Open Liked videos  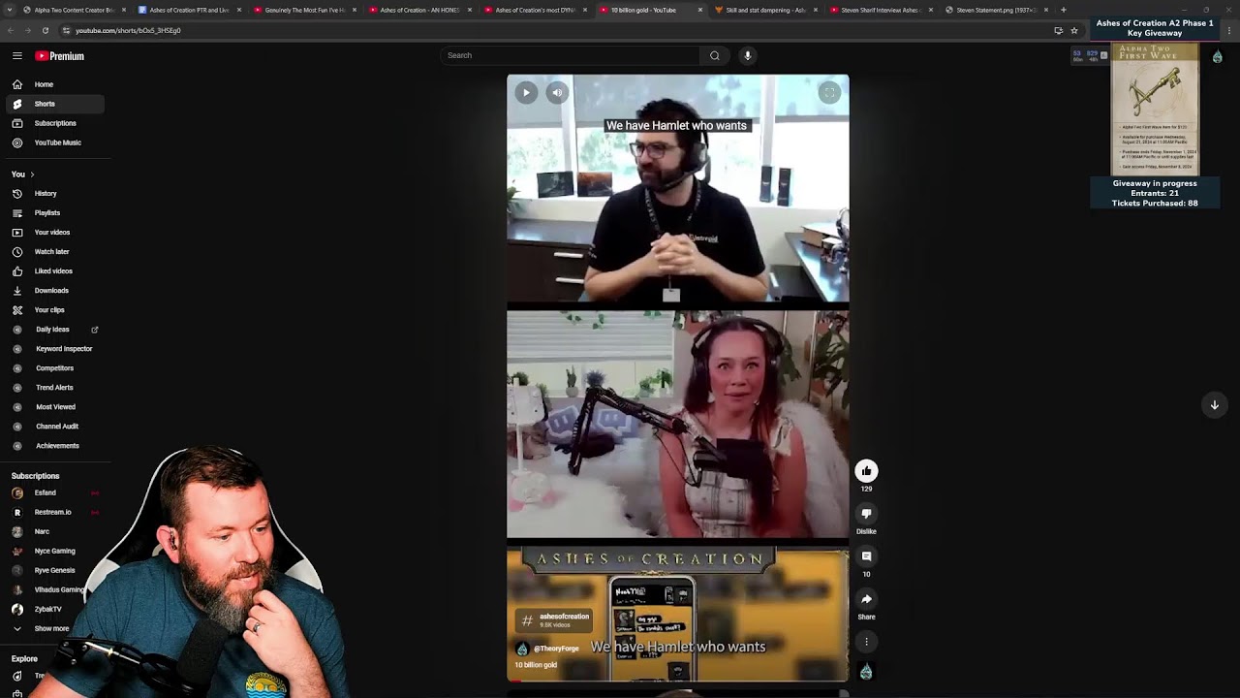pos(53,270)
